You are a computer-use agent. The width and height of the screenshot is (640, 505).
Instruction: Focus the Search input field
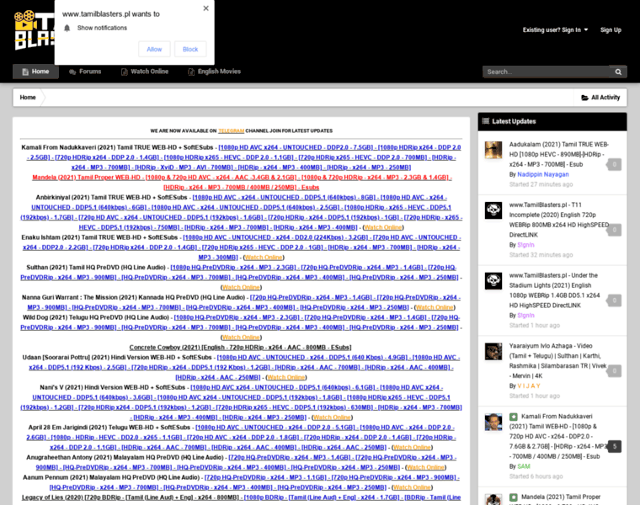coord(547,72)
